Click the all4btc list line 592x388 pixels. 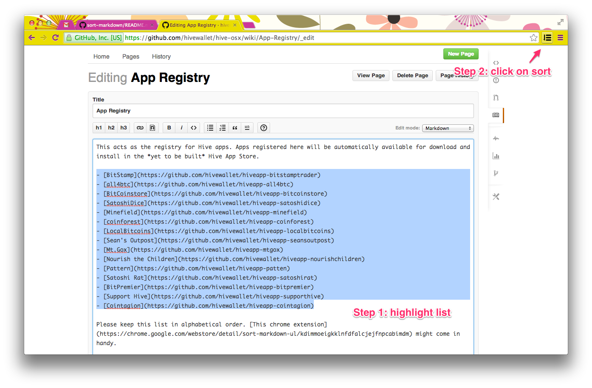point(195,184)
